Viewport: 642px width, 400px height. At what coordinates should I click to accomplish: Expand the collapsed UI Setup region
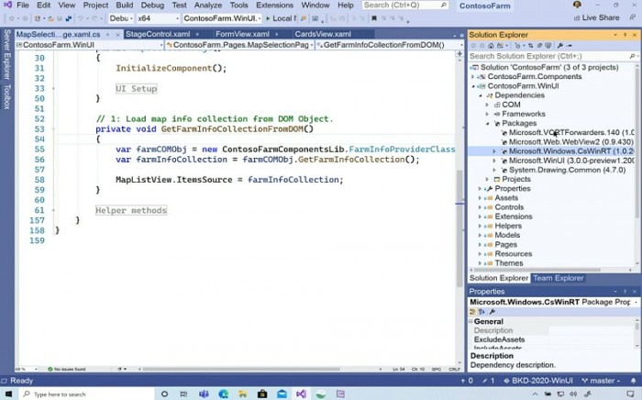click(x=55, y=89)
